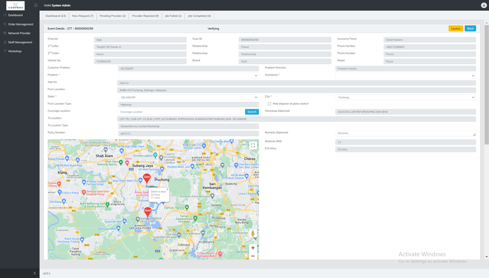
Task: Open the New Request (7) tab
Action: coord(82,16)
